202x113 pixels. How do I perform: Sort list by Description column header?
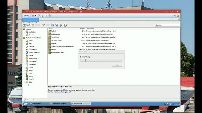pos(90,29)
